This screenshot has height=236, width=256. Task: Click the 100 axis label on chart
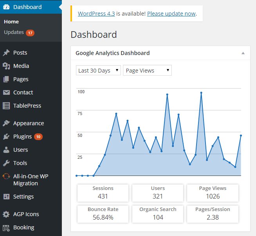[81, 92]
